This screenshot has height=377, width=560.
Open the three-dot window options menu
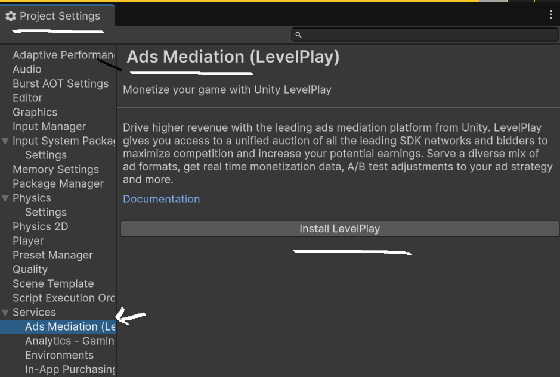tap(551, 15)
